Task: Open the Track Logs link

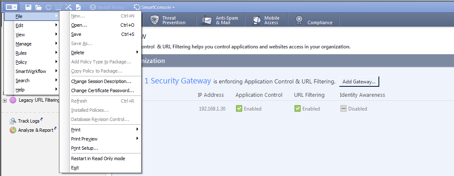Action: (x=29, y=121)
